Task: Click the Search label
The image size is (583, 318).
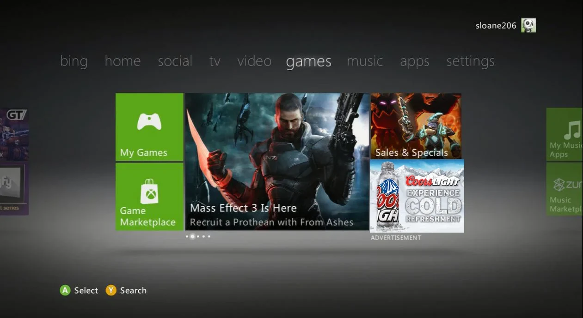Action: click(133, 290)
